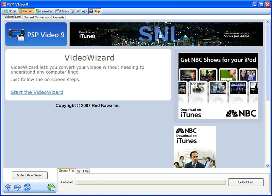Maximize the PSP Video 9 window
The width and height of the screenshot is (272, 196).
coord(261,4)
